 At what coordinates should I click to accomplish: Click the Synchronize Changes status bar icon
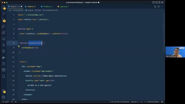coord(12,102)
